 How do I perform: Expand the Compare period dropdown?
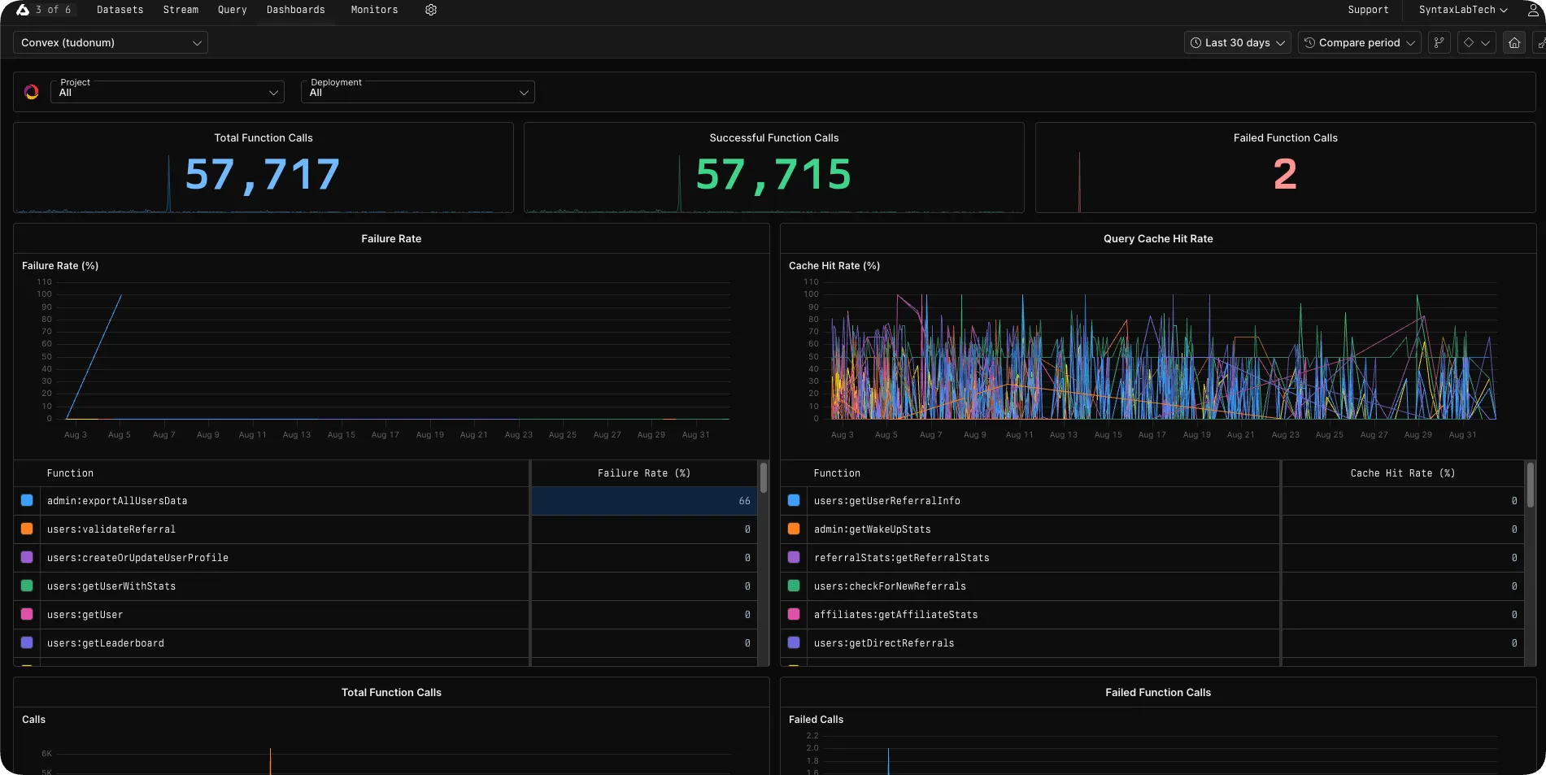(1359, 42)
